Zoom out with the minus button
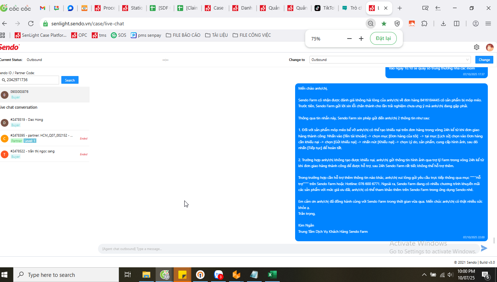Image resolution: width=497 pixels, height=282 pixels. click(349, 39)
